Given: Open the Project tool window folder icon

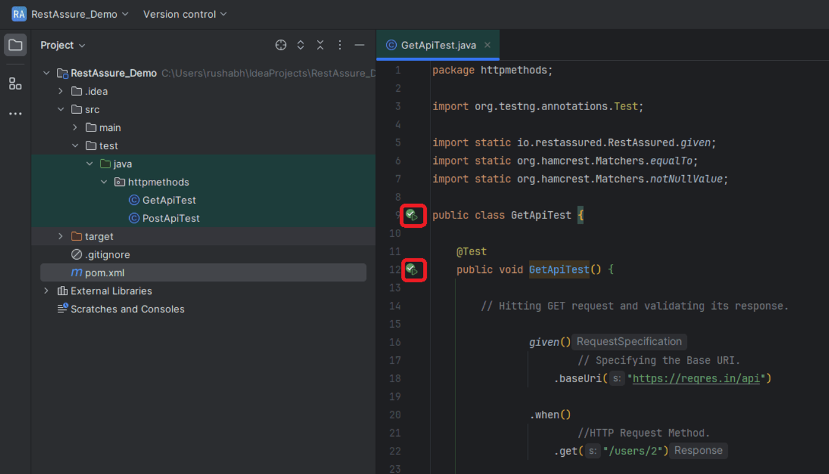Looking at the screenshot, I should pyautogui.click(x=15, y=45).
